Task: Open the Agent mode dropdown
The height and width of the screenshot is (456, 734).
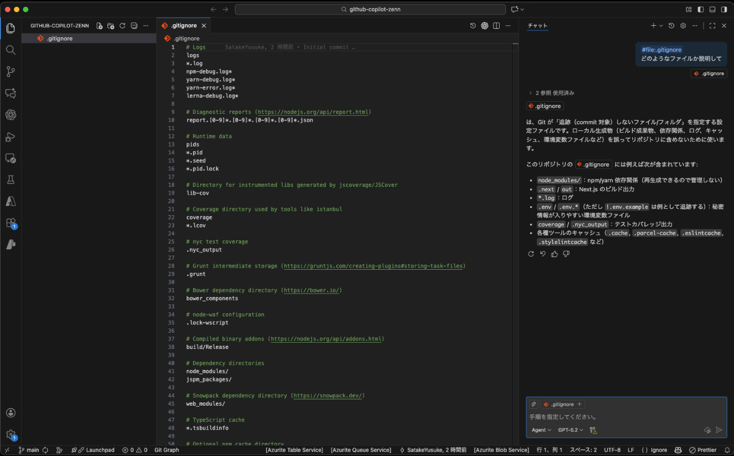Action: click(541, 430)
